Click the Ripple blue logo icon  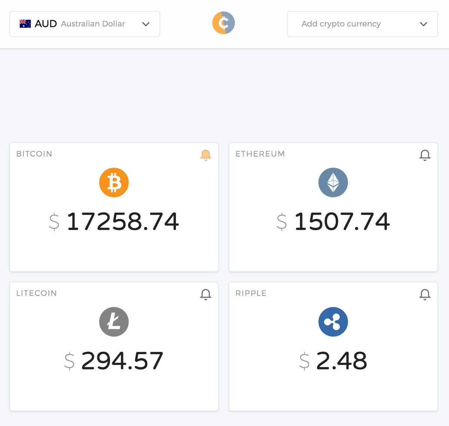click(333, 322)
